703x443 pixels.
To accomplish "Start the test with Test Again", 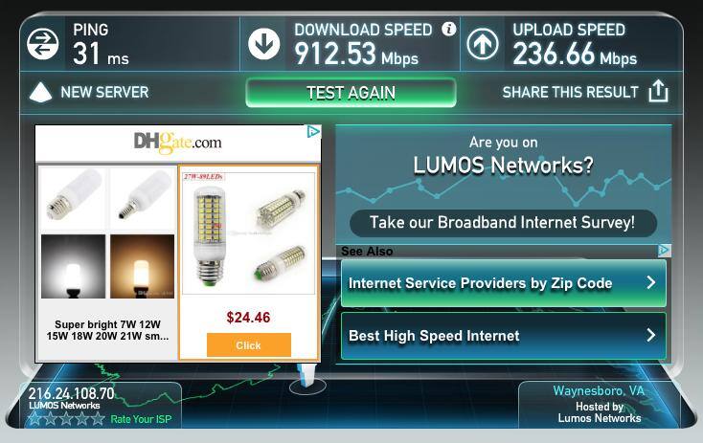I will pos(351,93).
